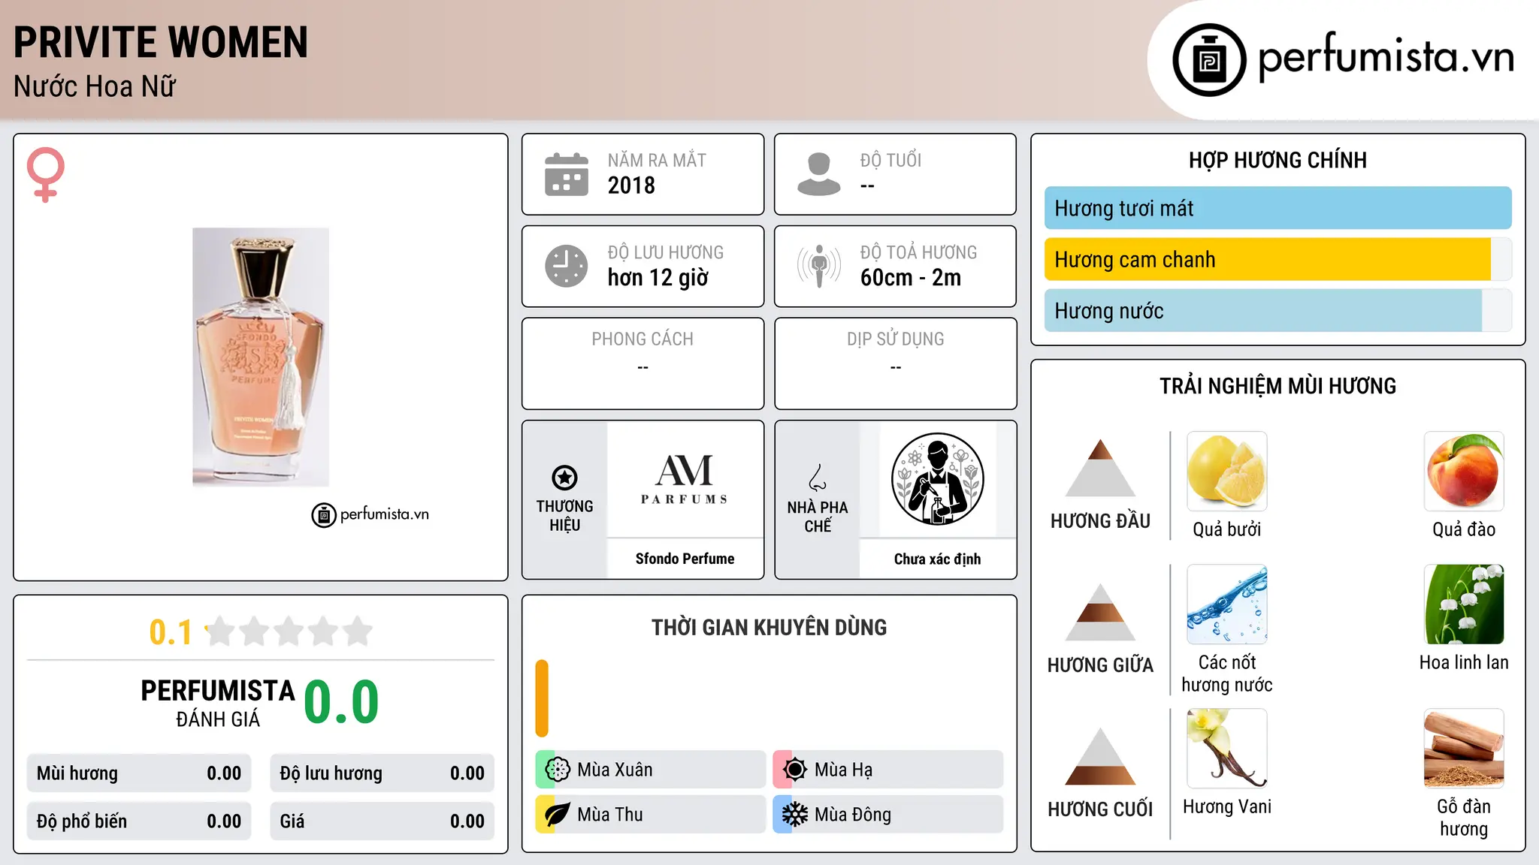Image resolution: width=1539 pixels, height=865 pixels.
Task: Click the Privite Women perfume bottle photo
Action: coord(261,357)
